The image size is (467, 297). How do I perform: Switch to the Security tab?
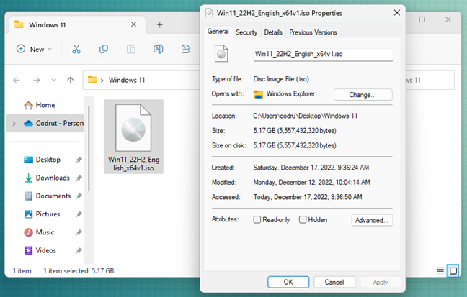coord(246,32)
